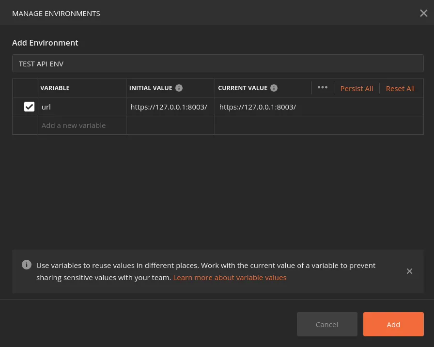
Task: Click the info icon next to CURRENT VALUE
Action: coord(274,88)
